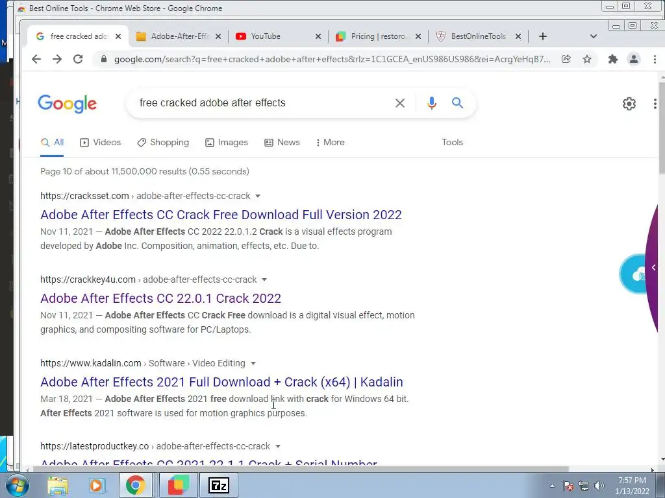The height and width of the screenshot is (498, 665).
Task: Expand options arrow for cracksset.com result
Action: point(257,196)
